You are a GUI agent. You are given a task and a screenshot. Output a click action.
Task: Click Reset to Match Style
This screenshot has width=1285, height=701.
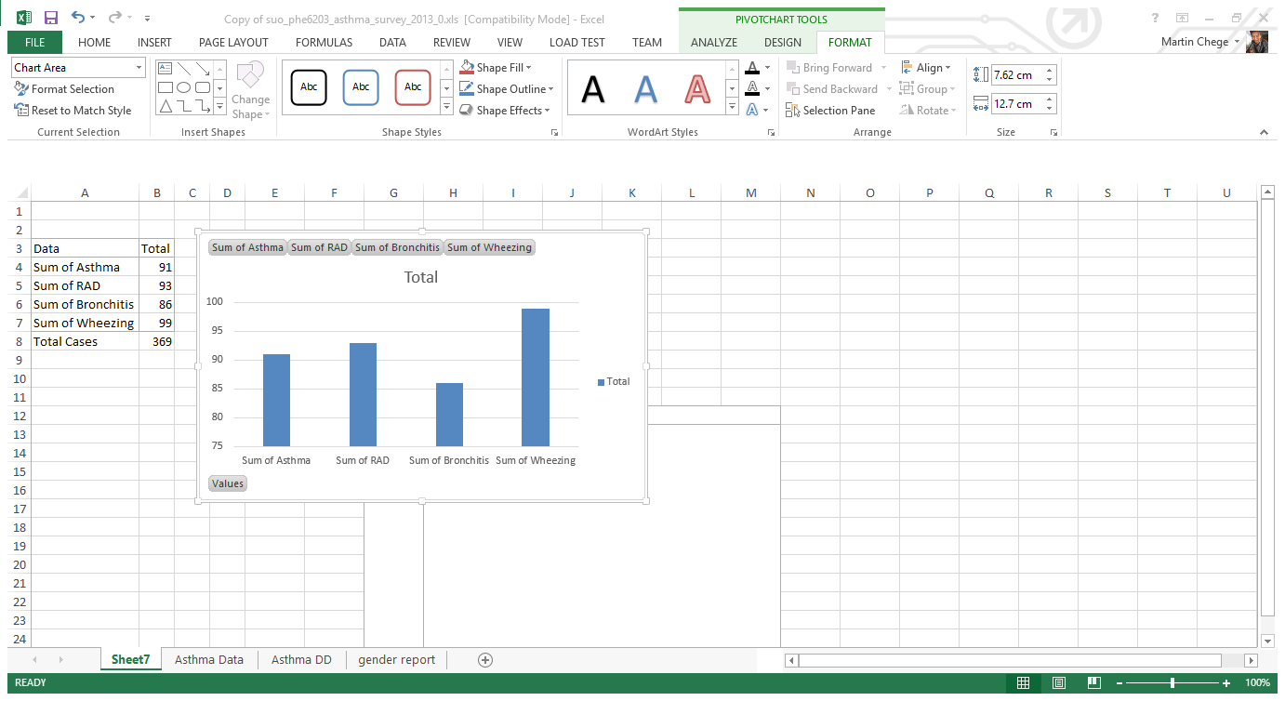coord(73,111)
